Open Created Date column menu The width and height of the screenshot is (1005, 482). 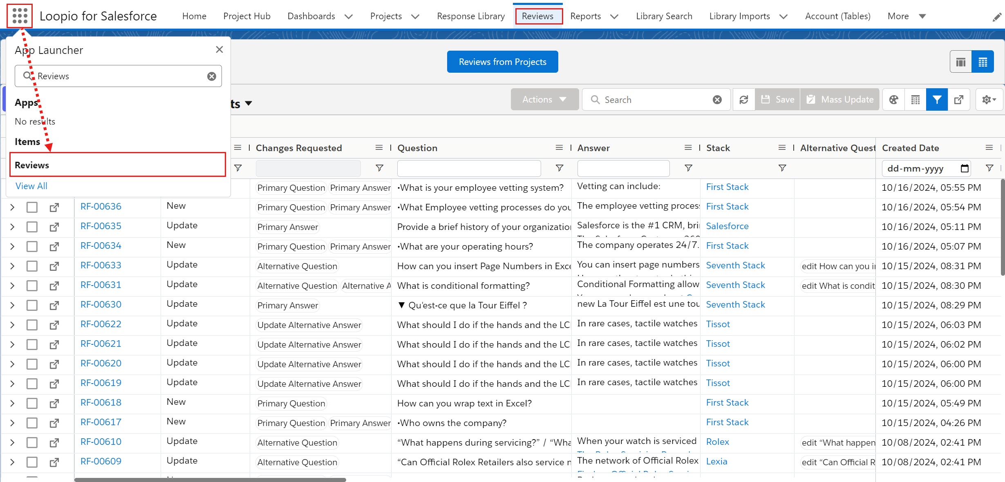(989, 147)
